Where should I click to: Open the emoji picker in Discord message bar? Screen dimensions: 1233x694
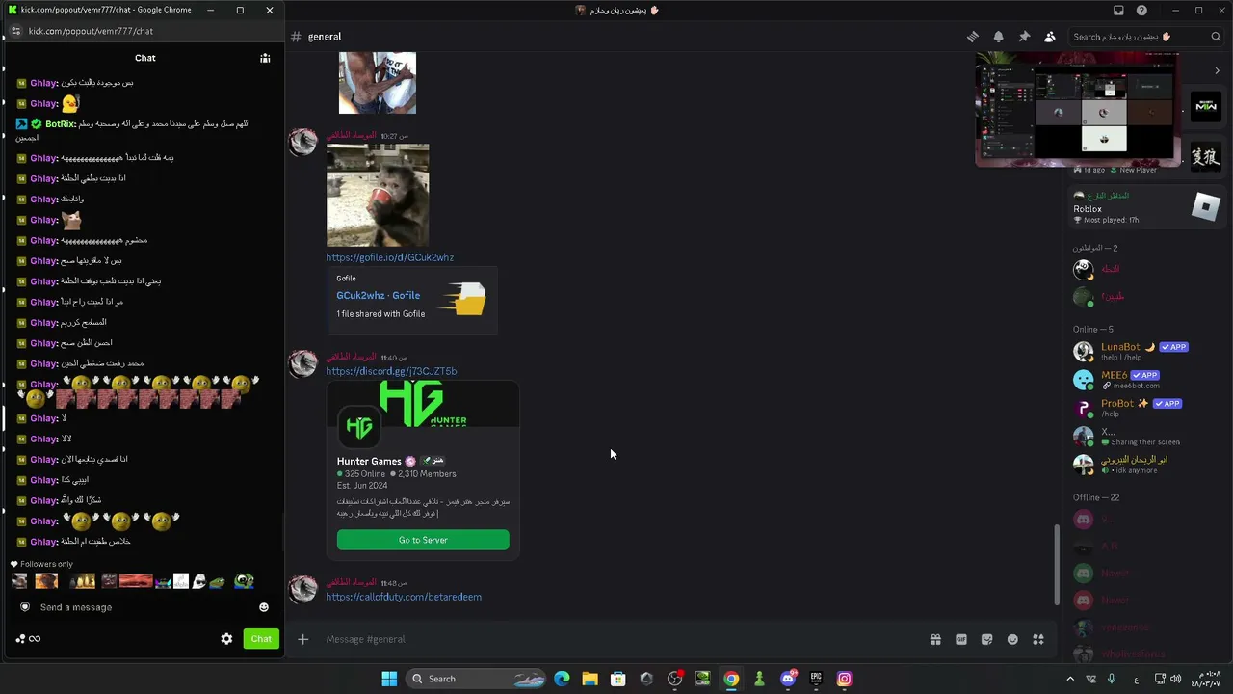(1012, 639)
